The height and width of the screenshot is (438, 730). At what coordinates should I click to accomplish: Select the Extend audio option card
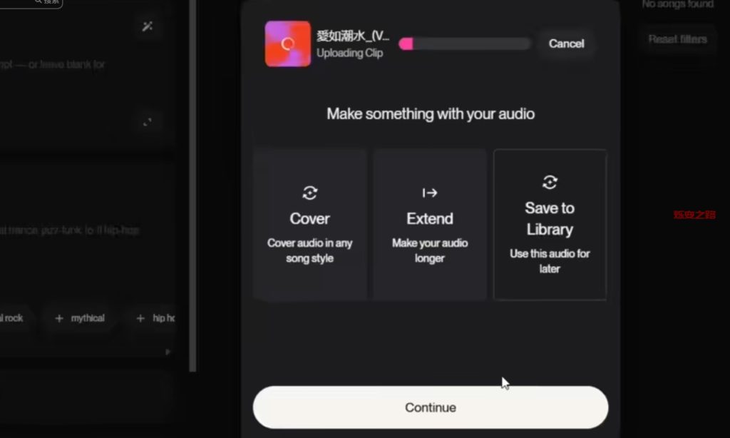430,225
